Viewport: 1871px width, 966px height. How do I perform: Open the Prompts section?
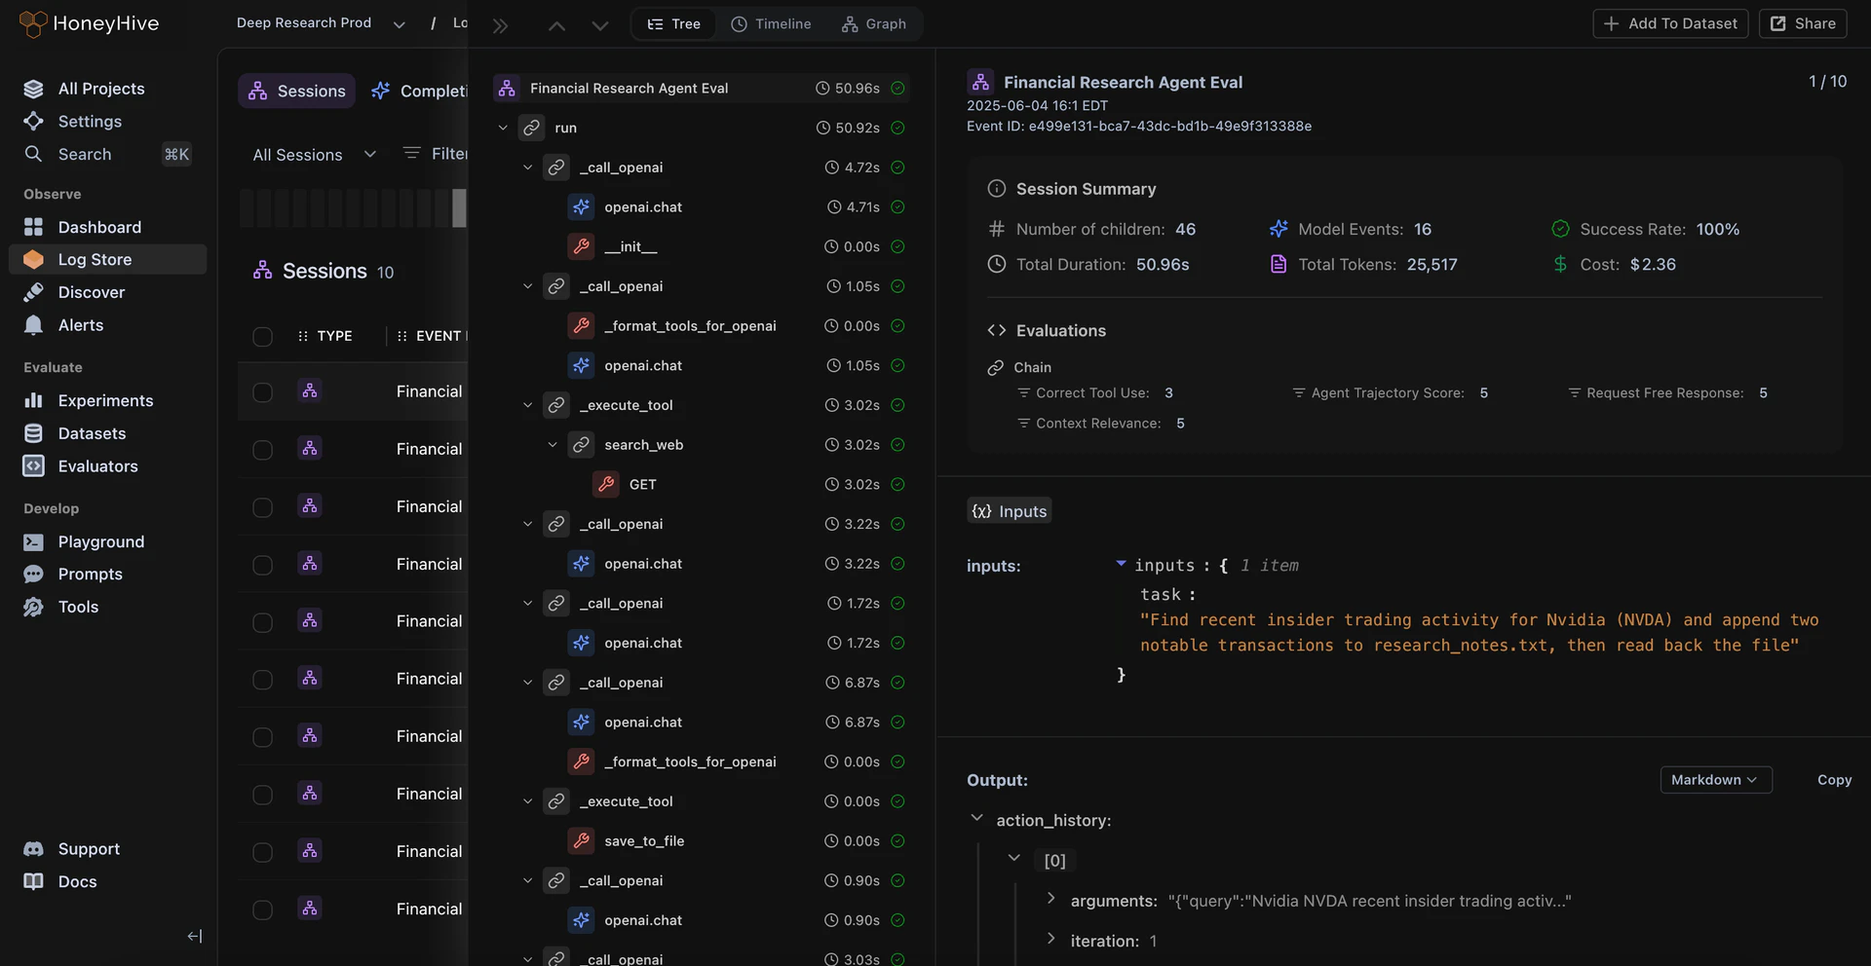click(x=89, y=574)
